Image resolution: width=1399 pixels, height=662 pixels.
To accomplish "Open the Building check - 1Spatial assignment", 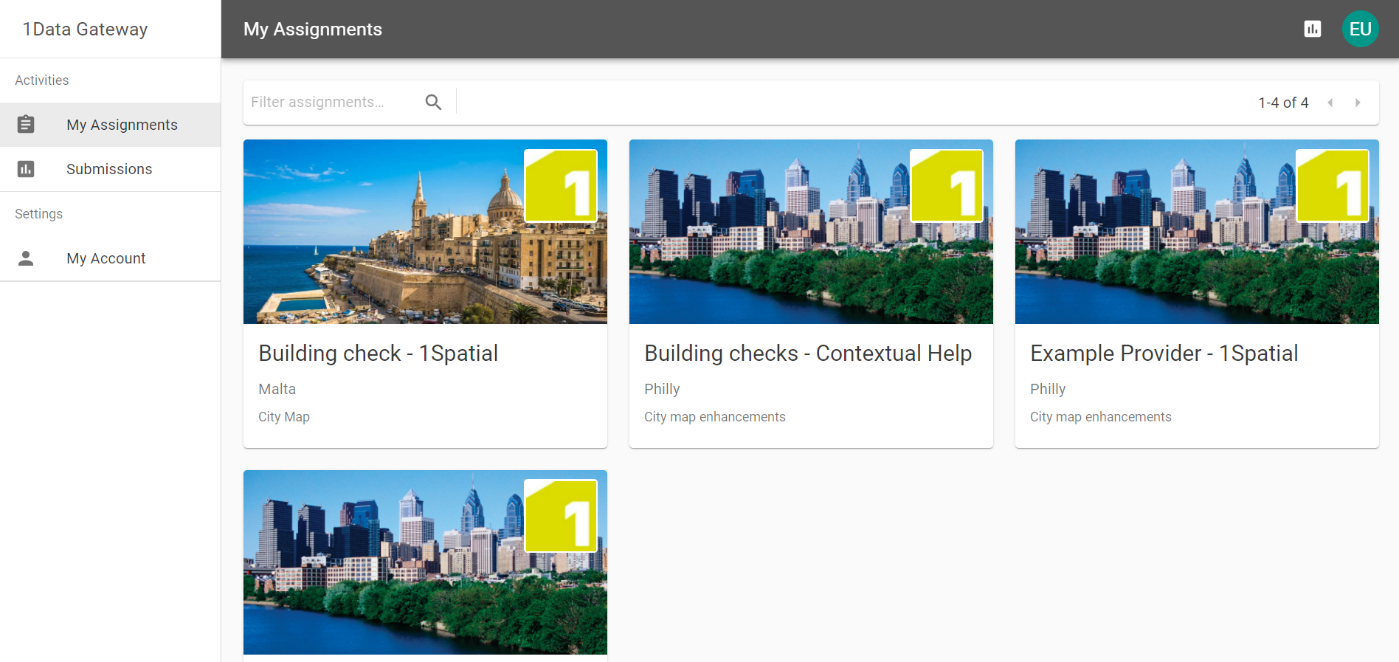I will (x=378, y=354).
